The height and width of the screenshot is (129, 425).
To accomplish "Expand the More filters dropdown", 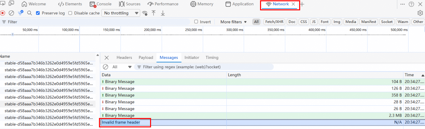I will pyautogui.click(x=234, y=22).
